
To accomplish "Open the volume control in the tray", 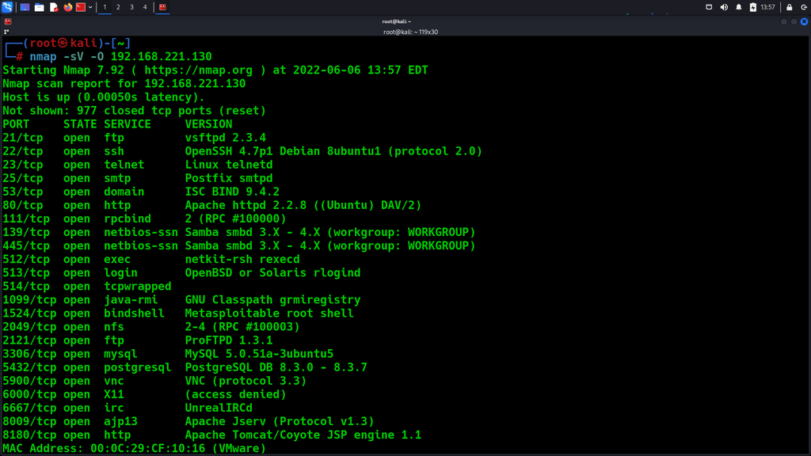I will click(x=724, y=7).
